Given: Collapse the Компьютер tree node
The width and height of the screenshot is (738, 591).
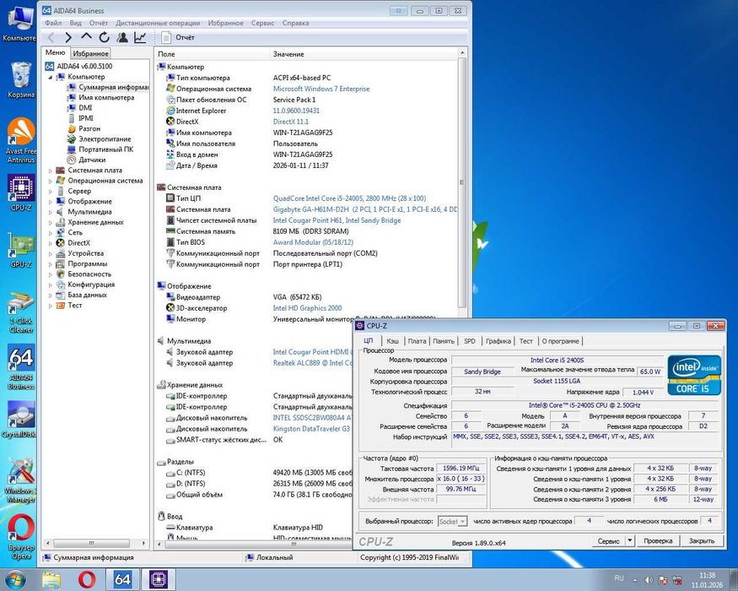Looking at the screenshot, I should (51, 77).
